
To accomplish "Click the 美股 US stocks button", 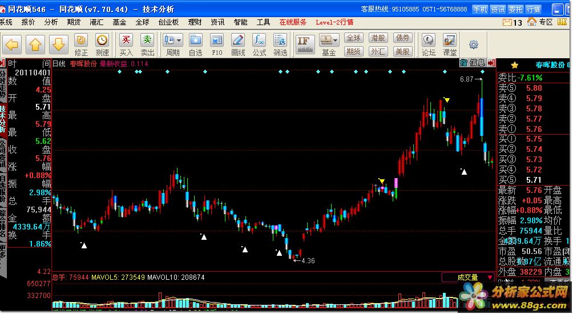I will [x=403, y=51].
